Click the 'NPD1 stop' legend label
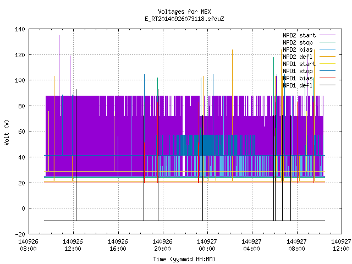This screenshot has width=352, height=264. 298,71
